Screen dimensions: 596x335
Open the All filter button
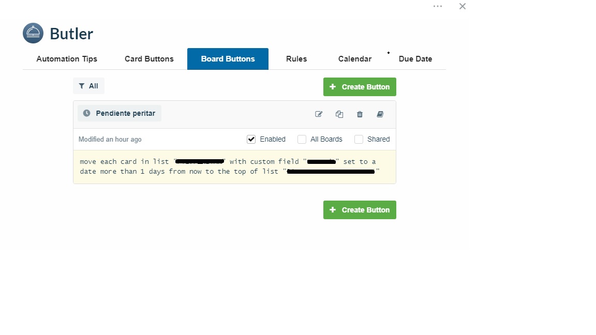tap(88, 86)
